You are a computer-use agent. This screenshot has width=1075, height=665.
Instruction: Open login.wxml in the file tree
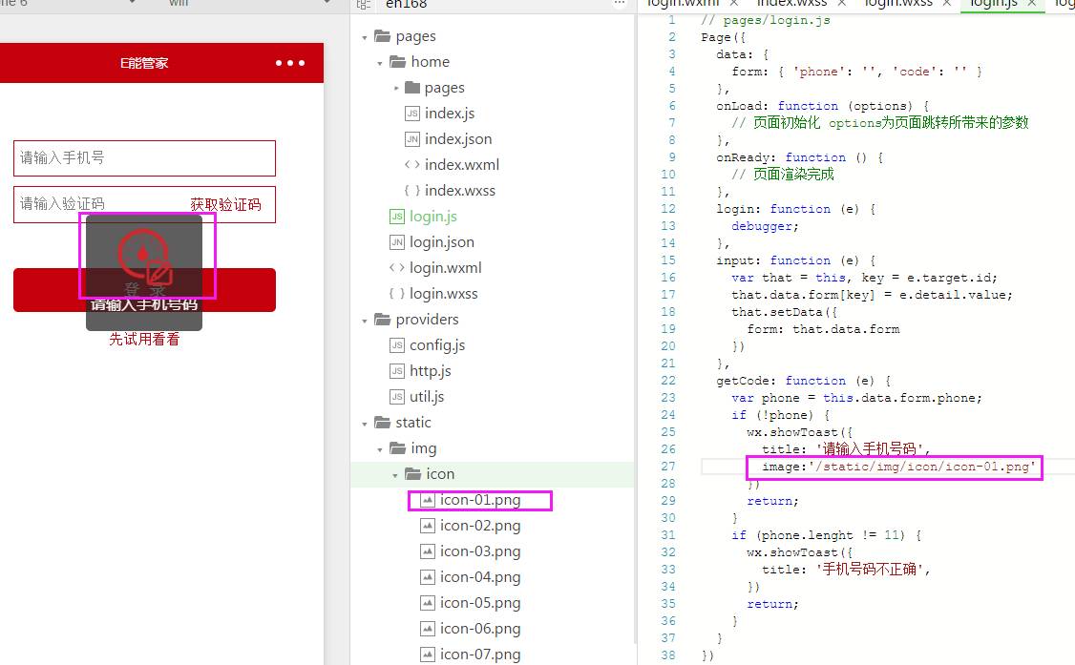[445, 268]
